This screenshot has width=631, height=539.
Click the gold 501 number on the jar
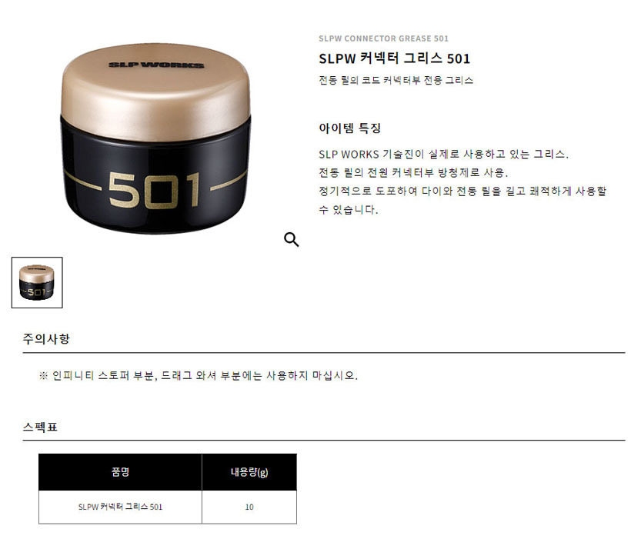pyautogui.click(x=155, y=190)
